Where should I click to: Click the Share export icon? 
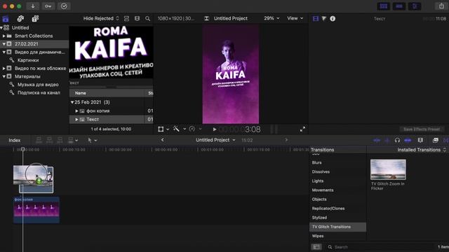pos(441,6)
